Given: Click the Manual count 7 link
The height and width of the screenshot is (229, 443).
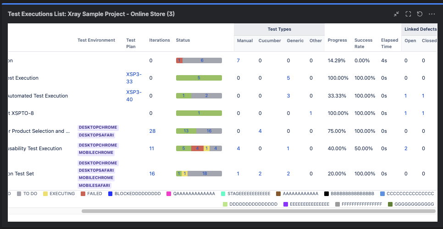Looking at the screenshot, I should pos(238,60).
